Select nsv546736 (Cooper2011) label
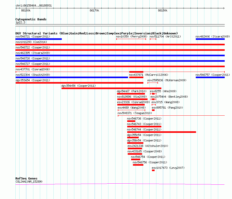The width and height of the screenshot is (232, 199). [144, 119]
